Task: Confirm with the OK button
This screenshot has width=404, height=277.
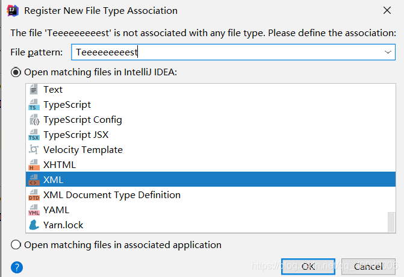Action: point(308,266)
